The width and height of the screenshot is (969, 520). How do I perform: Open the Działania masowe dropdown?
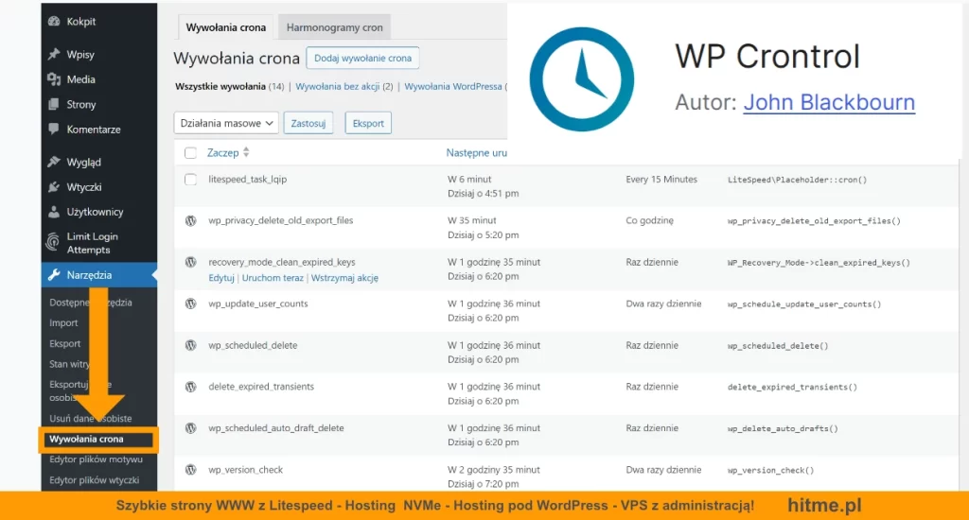tap(226, 123)
